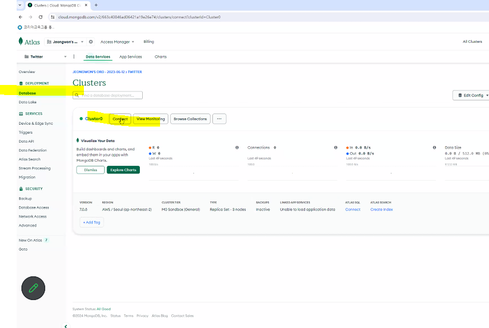Expand the Edit Config dropdown arrow
The width and height of the screenshot is (489, 328).
click(x=487, y=95)
